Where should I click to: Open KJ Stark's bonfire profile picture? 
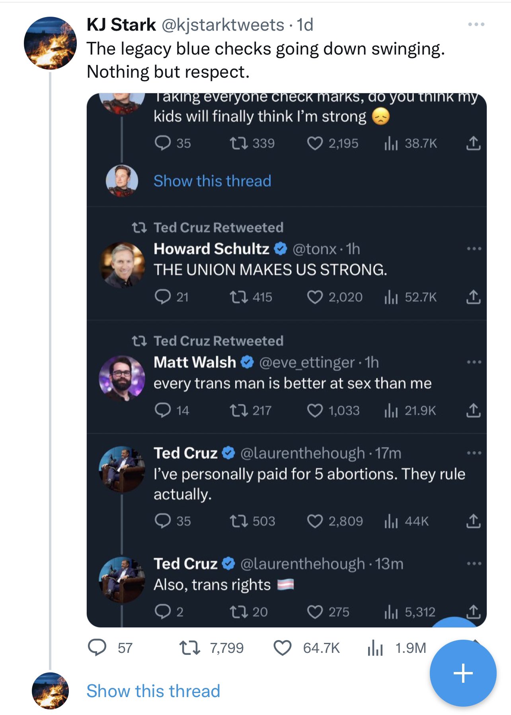click(50, 43)
